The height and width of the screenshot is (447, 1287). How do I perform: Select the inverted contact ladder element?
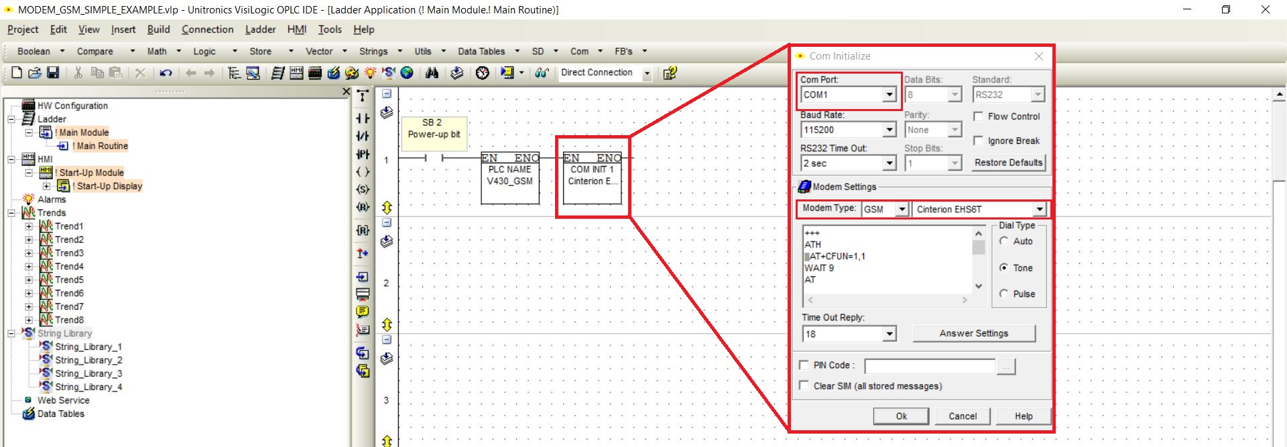[363, 136]
